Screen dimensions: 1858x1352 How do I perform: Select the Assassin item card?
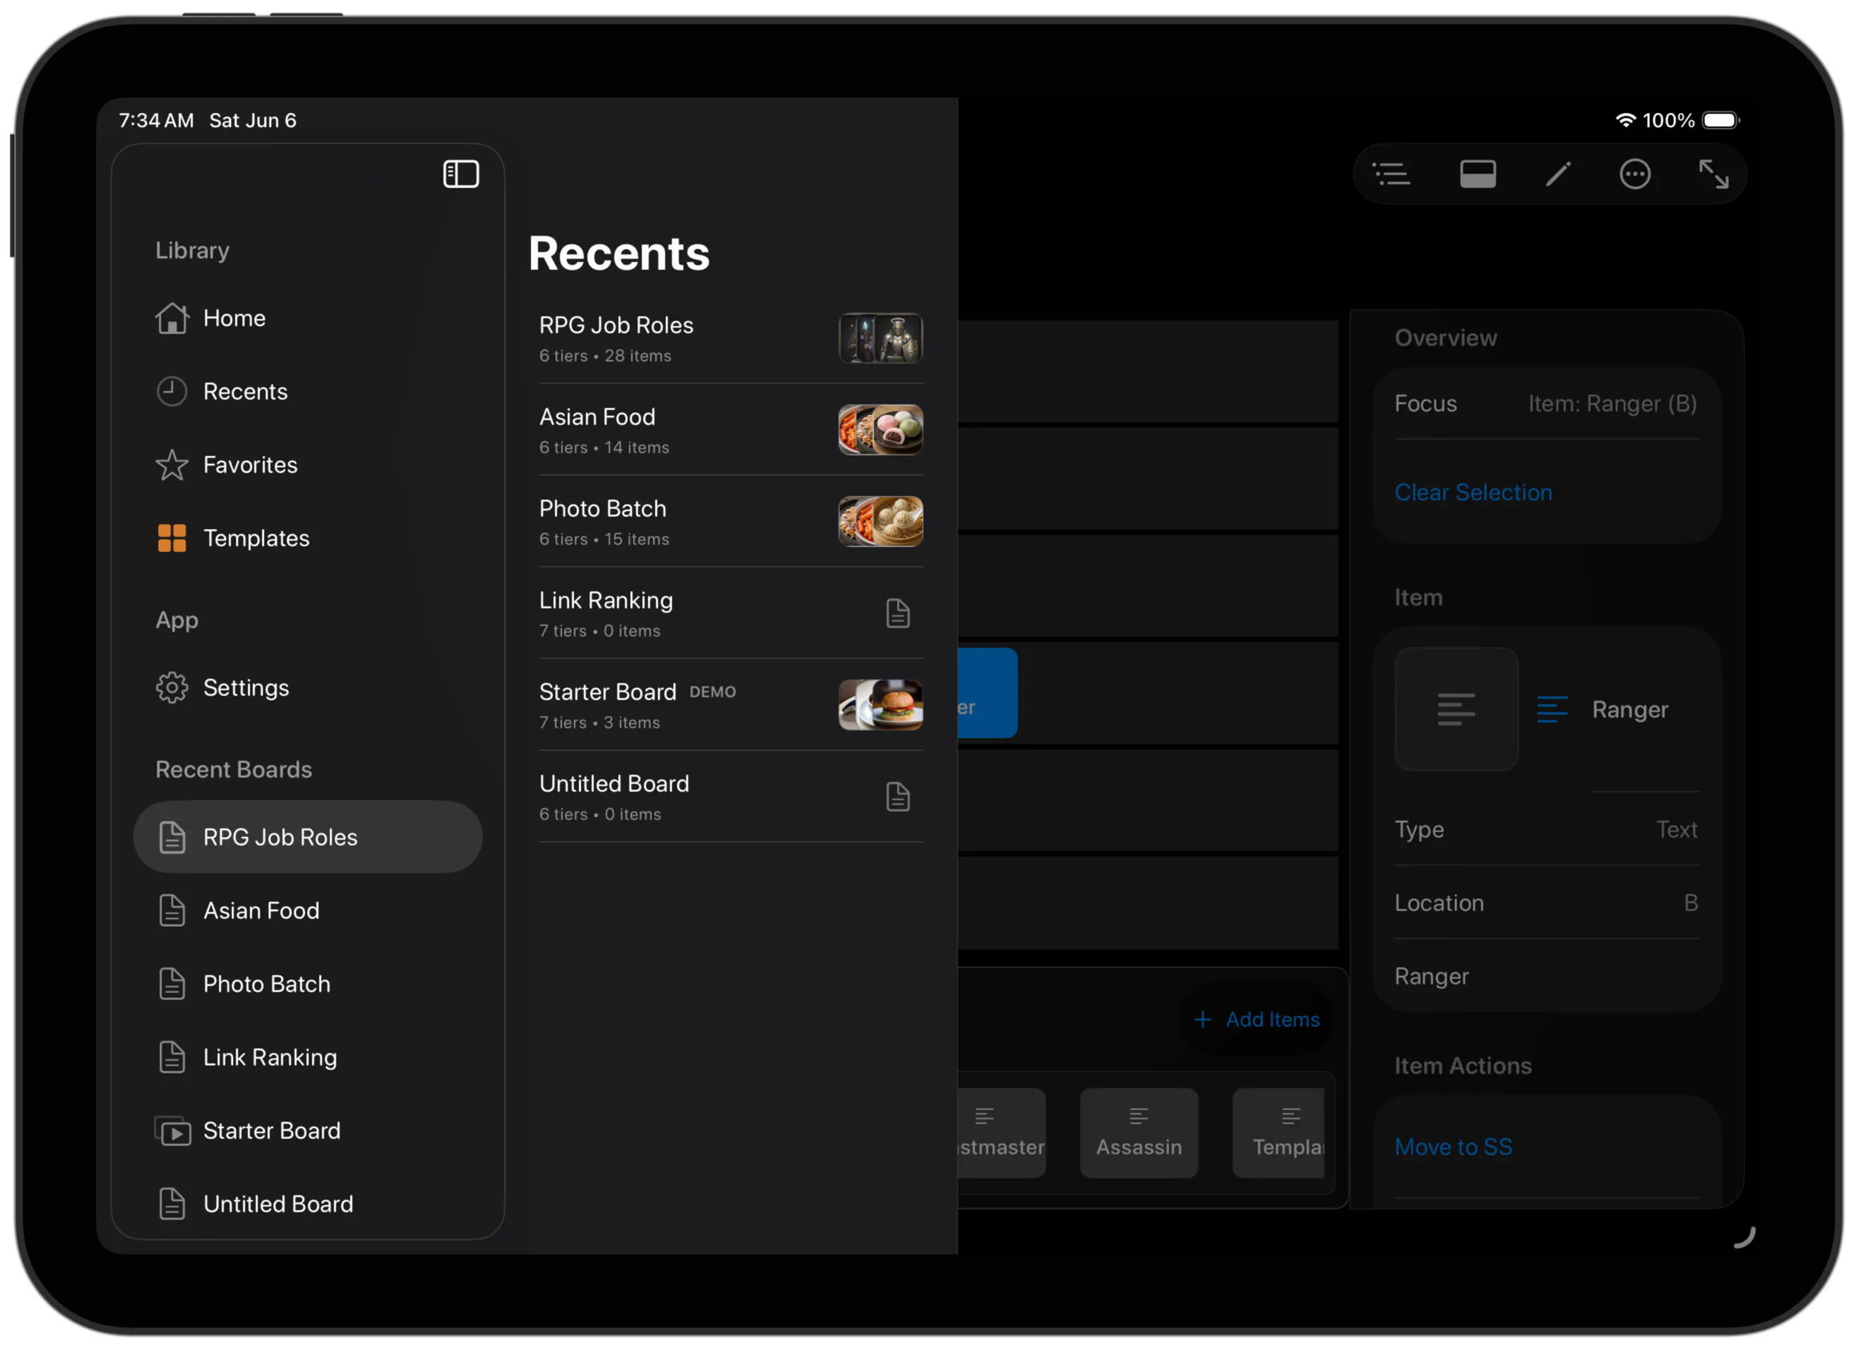pyautogui.click(x=1139, y=1133)
